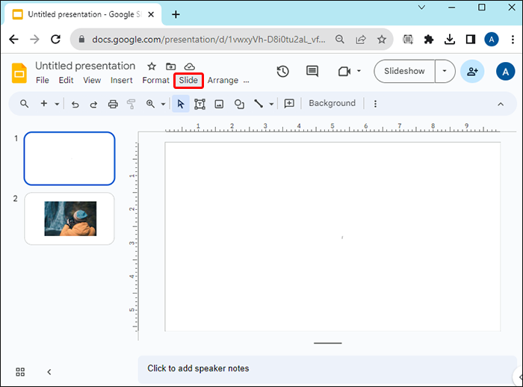Screen dimensions: 523x387
Task: Click the address bar URL
Action: tap(208, 40)
